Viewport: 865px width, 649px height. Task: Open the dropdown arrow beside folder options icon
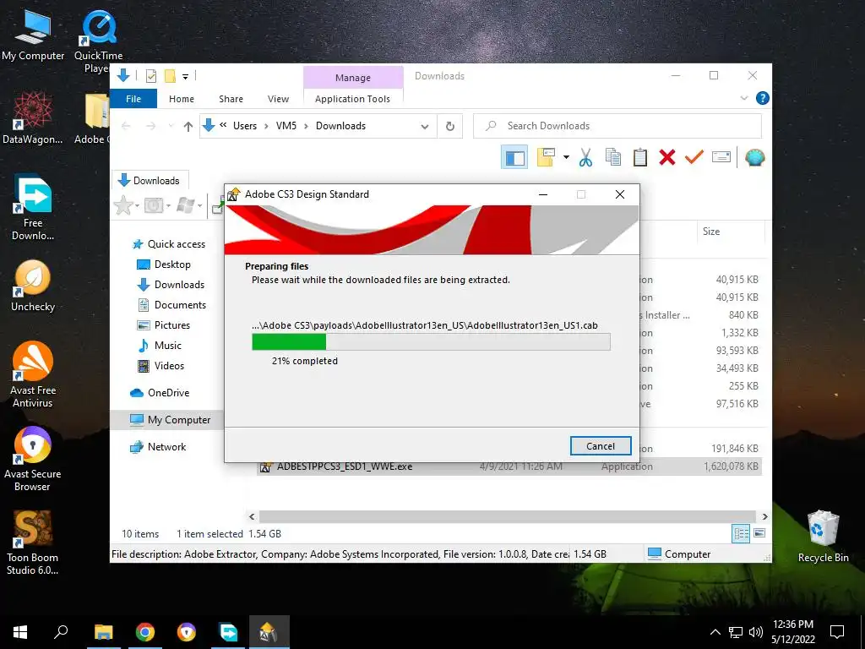coord(566,157)
